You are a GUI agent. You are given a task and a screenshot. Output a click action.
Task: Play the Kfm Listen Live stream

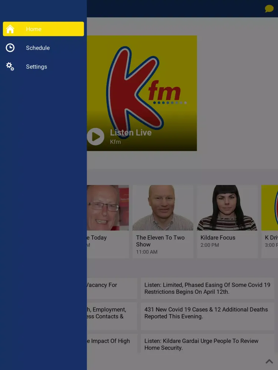pos(96,137)
